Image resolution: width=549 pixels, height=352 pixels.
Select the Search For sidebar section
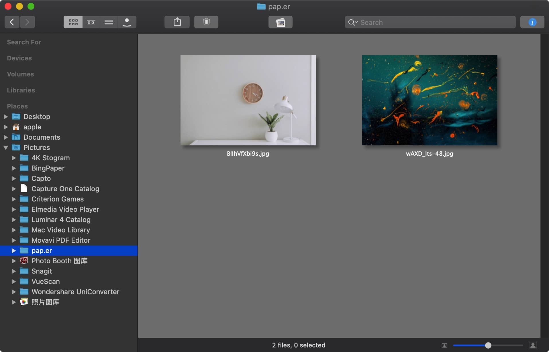24,42
